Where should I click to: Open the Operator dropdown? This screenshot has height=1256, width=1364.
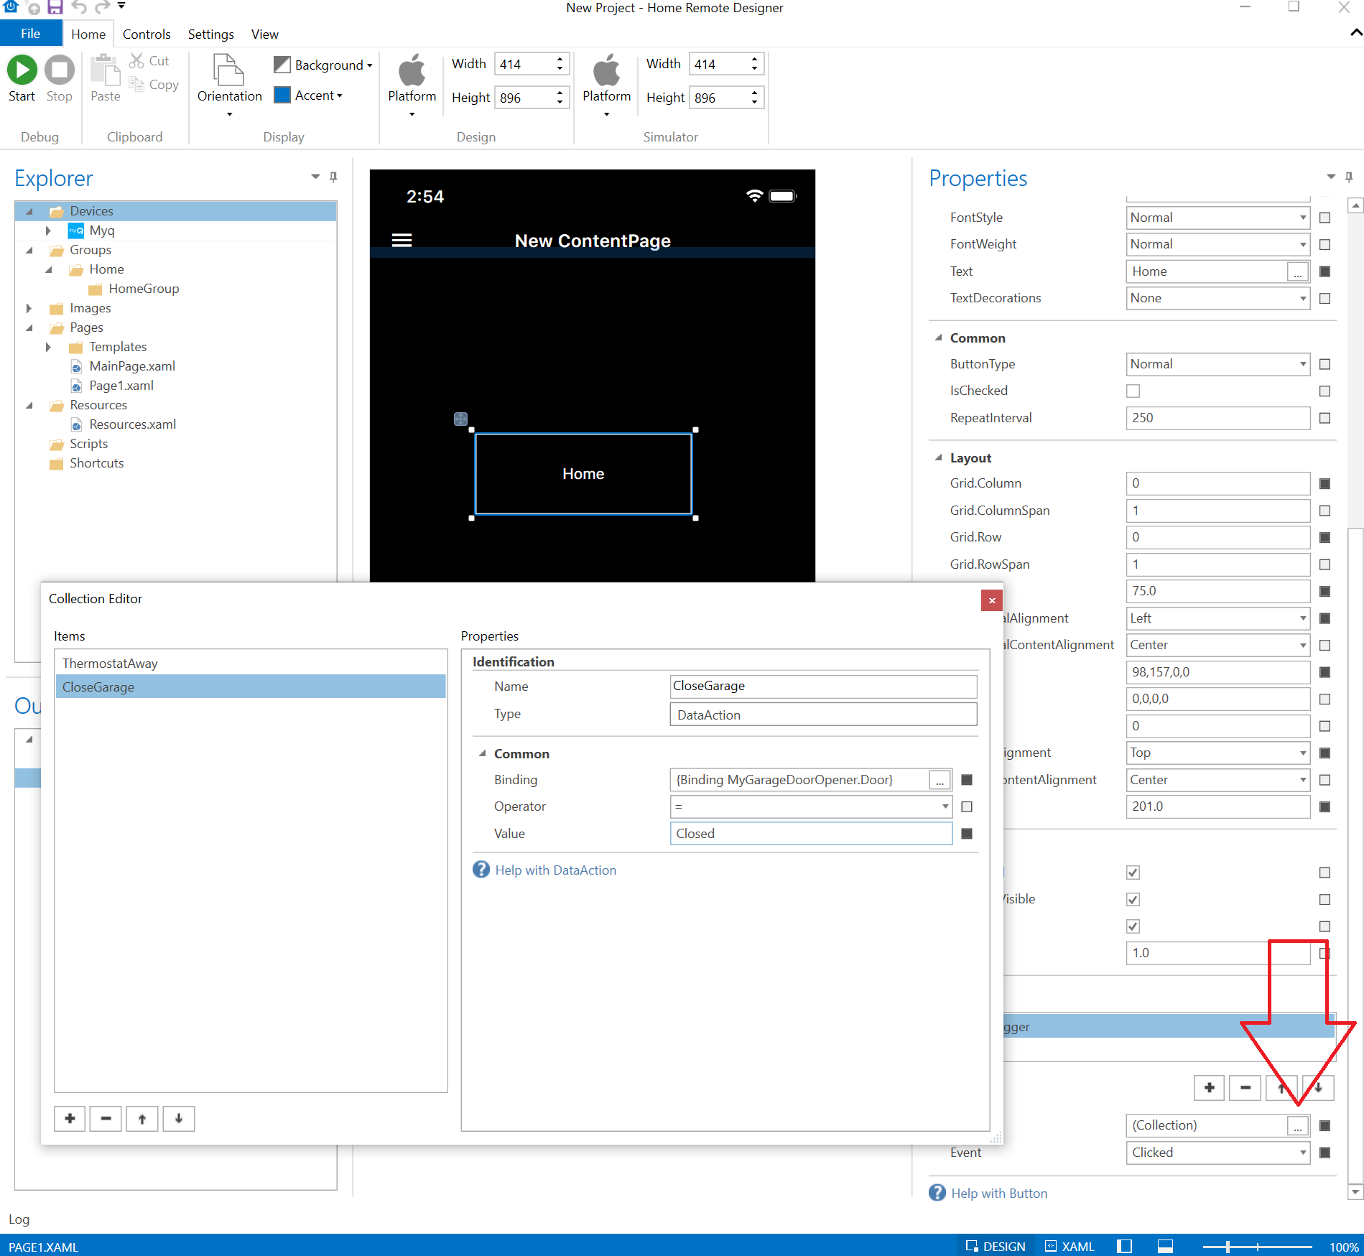pyautogui.click(x=811, y=806)
